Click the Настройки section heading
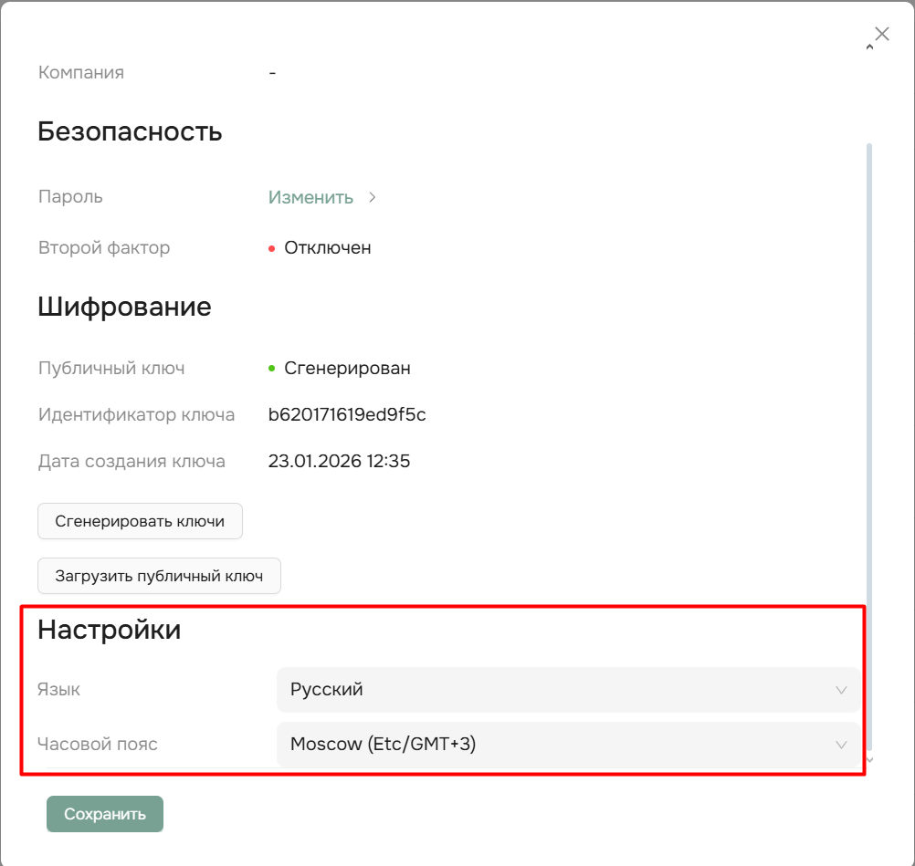 109,630
